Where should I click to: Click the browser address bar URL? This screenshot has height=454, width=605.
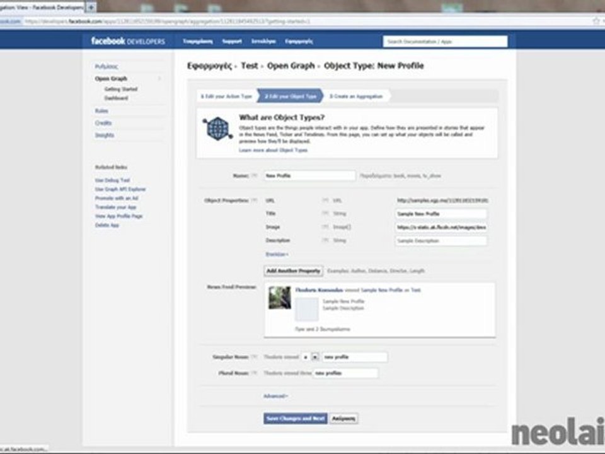point(167,21)
